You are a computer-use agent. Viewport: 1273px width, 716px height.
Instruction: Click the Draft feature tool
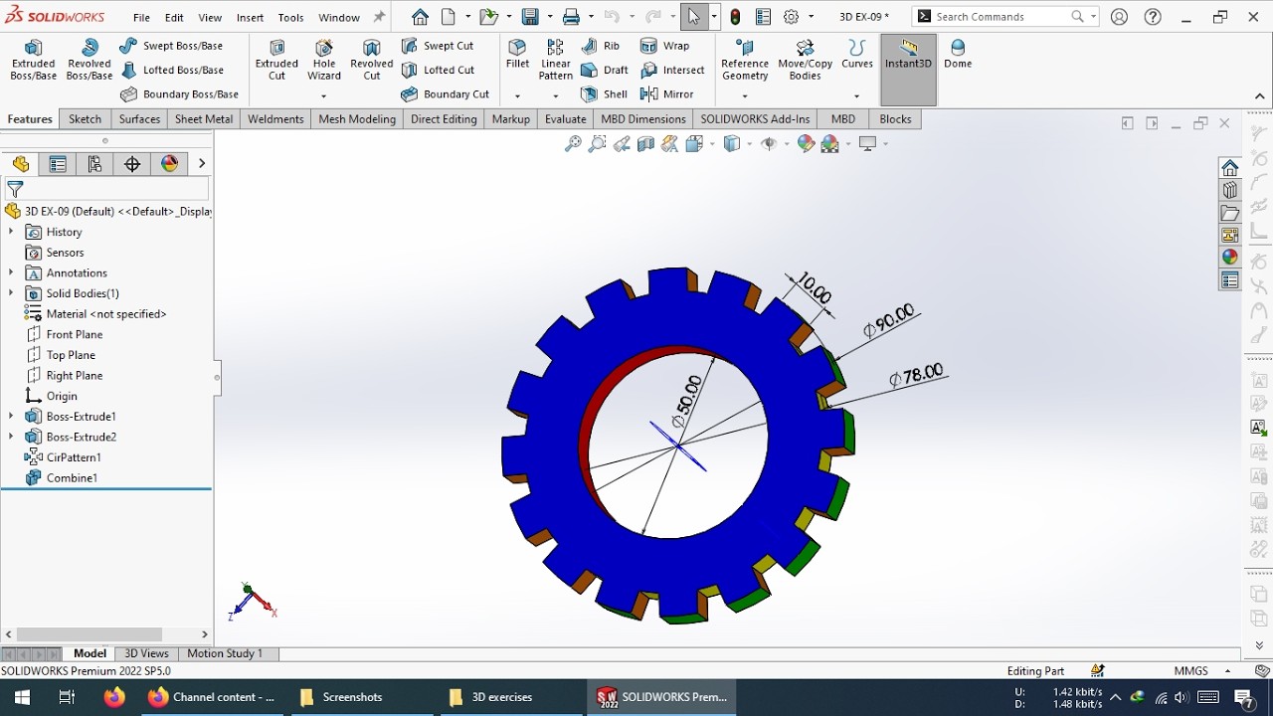(605, 70)
